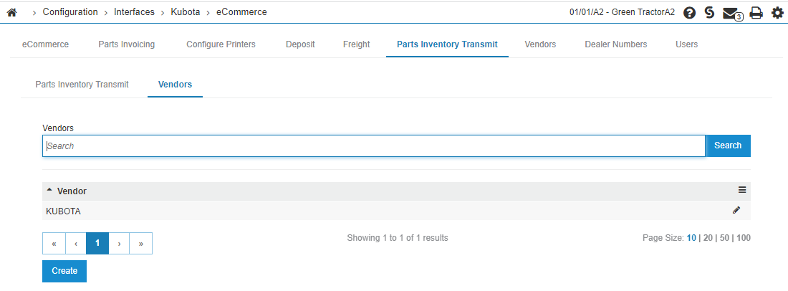Open the Help question mark icon

point(690,13)
